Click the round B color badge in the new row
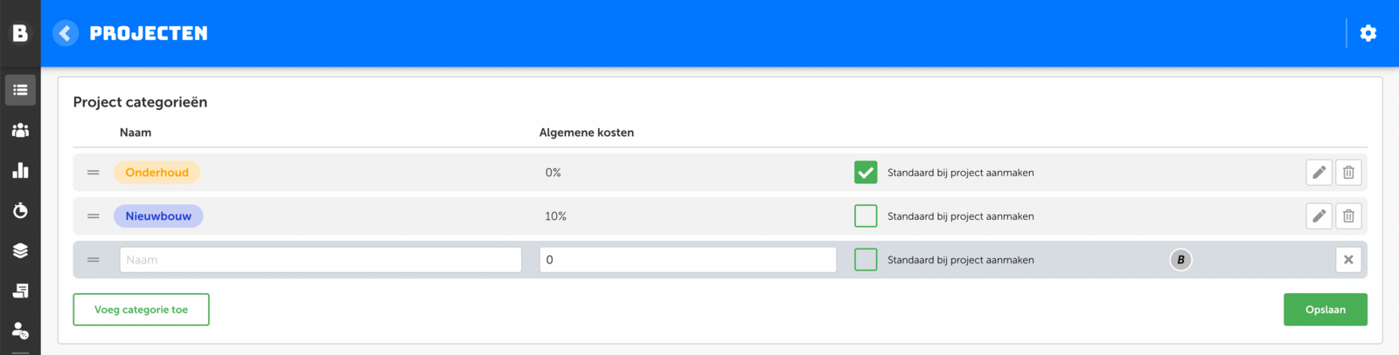Viewport: 1399px width, 355px height. [x=1180, y=260]
